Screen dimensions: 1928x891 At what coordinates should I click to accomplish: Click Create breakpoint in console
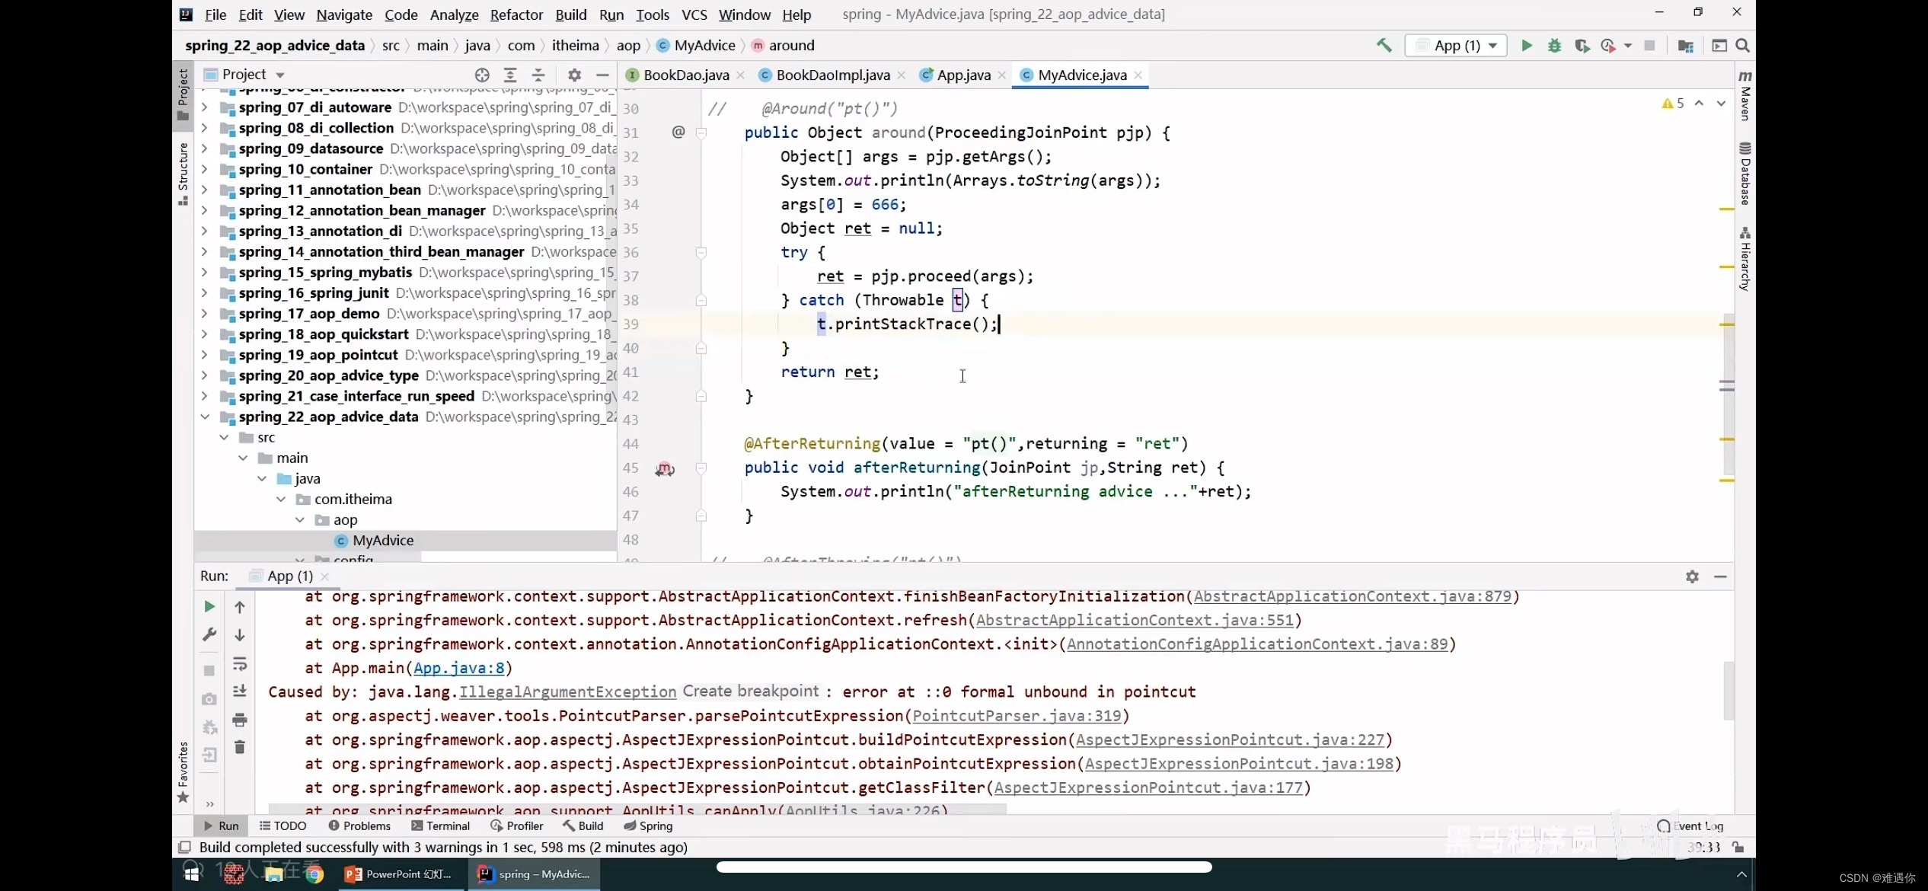(750, 691)
